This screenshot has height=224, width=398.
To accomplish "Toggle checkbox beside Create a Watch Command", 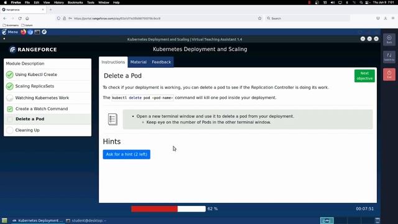I will (10, 109).
